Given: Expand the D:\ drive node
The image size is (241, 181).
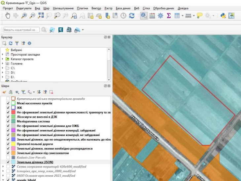Looking at the screenshot, I should [2, 72].
